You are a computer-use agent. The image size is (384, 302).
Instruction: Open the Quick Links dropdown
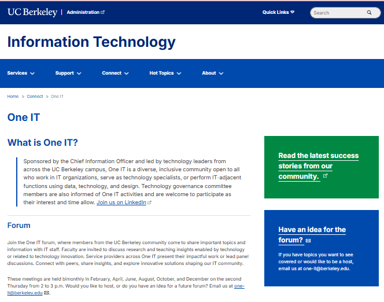(278, 12)
